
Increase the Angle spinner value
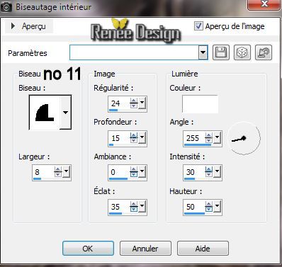pos(208,136)
